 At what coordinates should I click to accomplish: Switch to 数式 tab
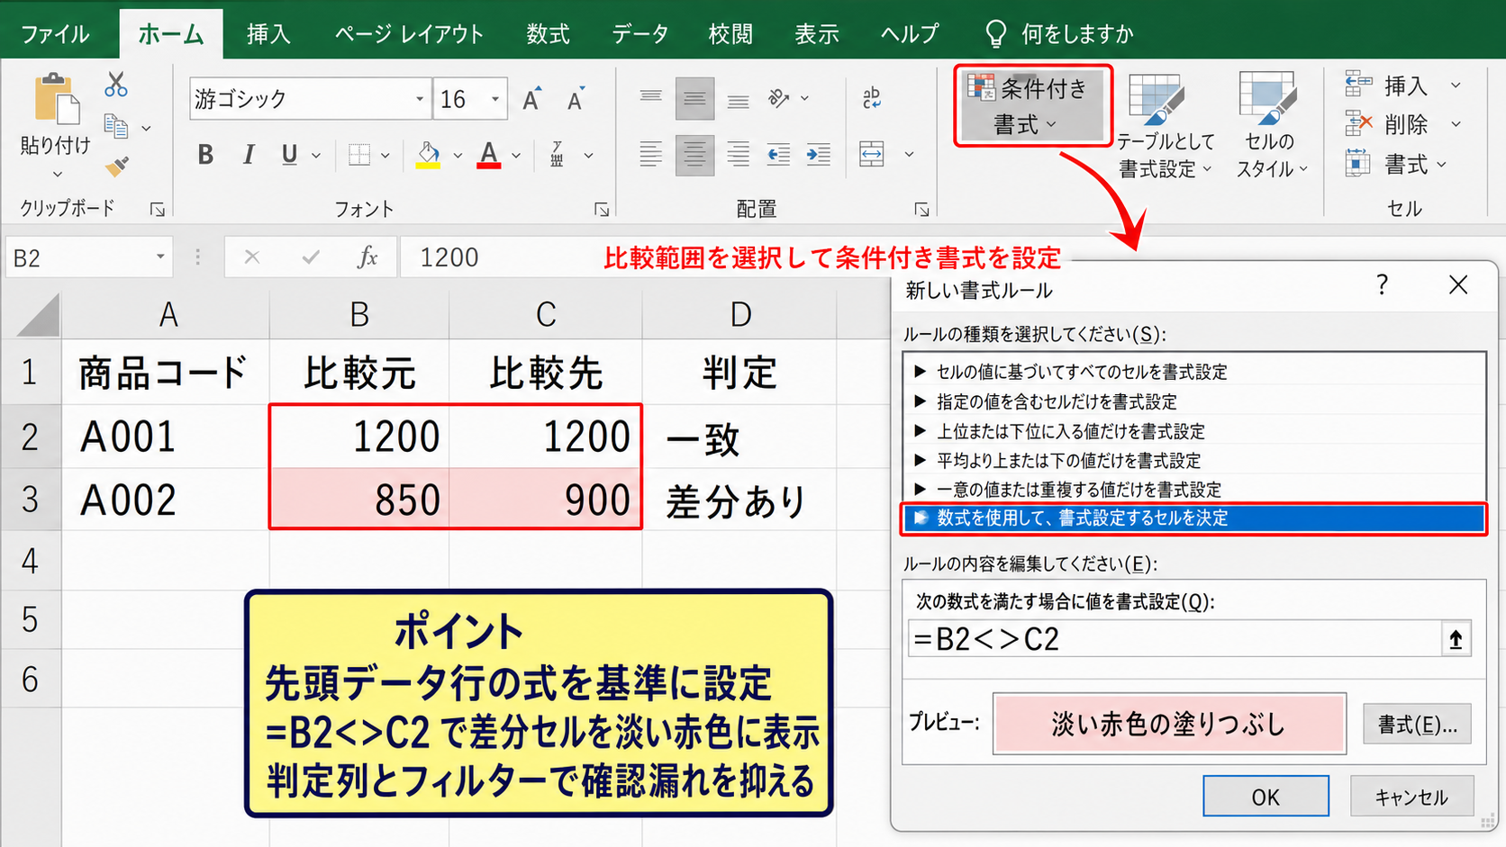point(549,34)
